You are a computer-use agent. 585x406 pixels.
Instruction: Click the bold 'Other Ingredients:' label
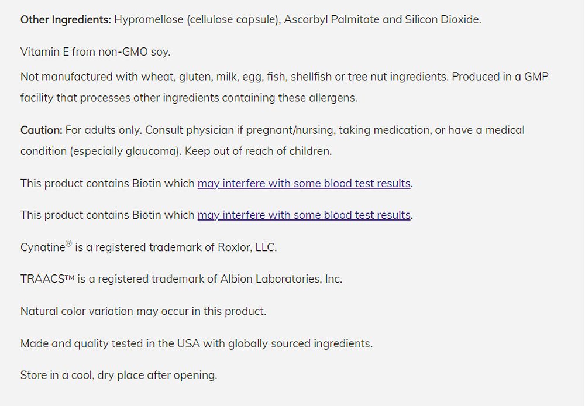click(66, 19)
